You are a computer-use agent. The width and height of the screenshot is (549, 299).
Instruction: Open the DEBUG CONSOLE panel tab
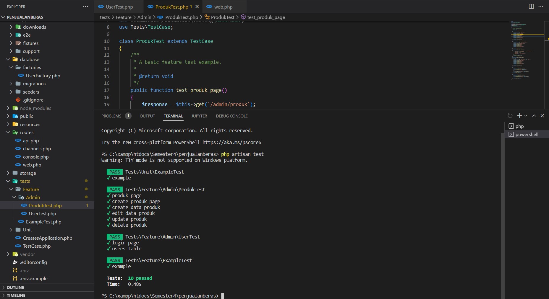click(x=232, y=116)
